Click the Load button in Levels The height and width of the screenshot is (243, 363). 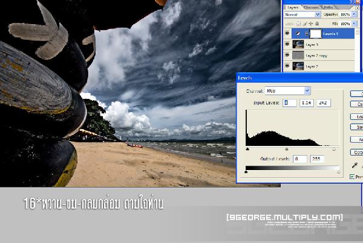357,116
